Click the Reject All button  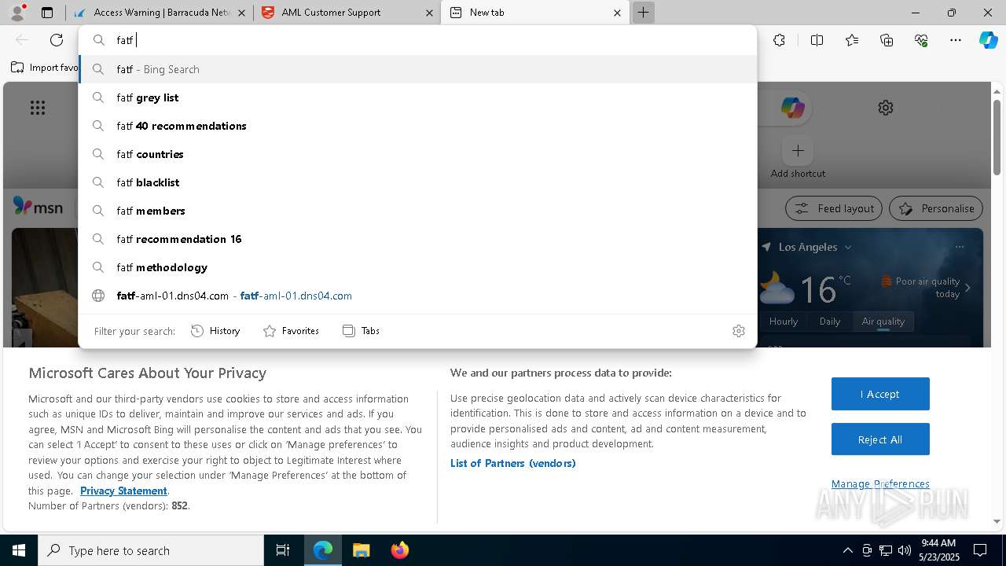pyautogui.click(x=880, y=439)
